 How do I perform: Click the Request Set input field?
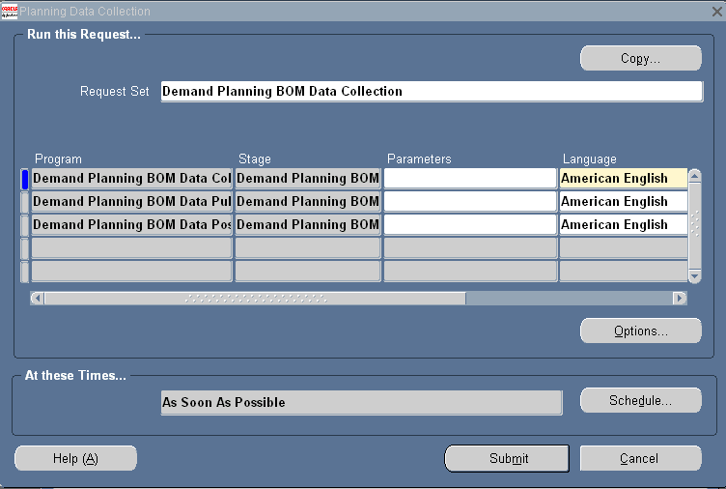point(432,91)
